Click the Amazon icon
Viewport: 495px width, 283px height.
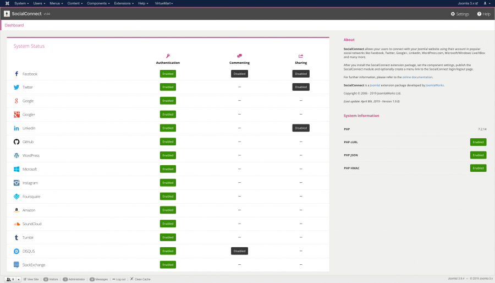16,210
